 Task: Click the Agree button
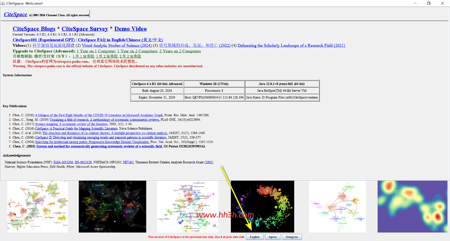(273, 237)
